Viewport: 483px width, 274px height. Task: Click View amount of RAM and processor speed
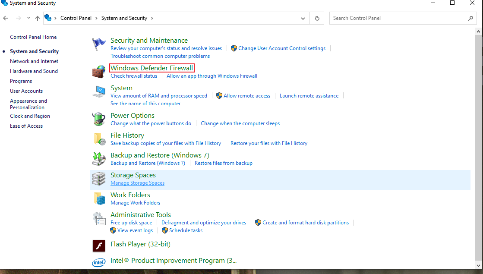[159, 96]
